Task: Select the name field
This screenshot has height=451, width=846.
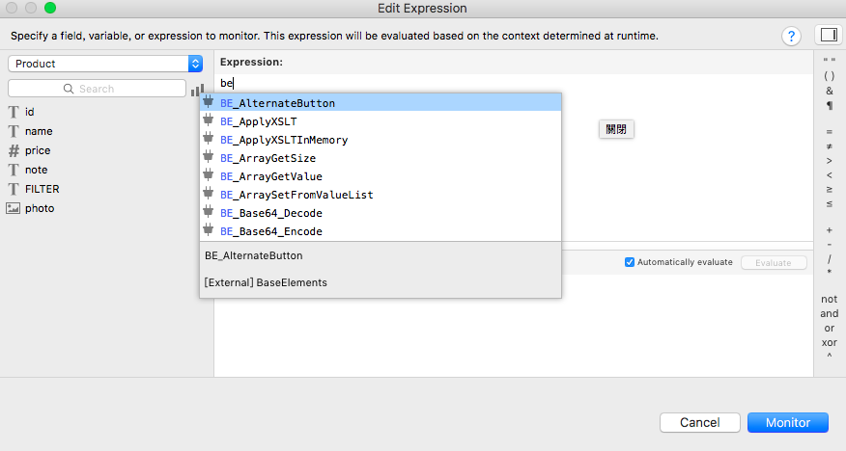Action: click(x=39, y=131)
